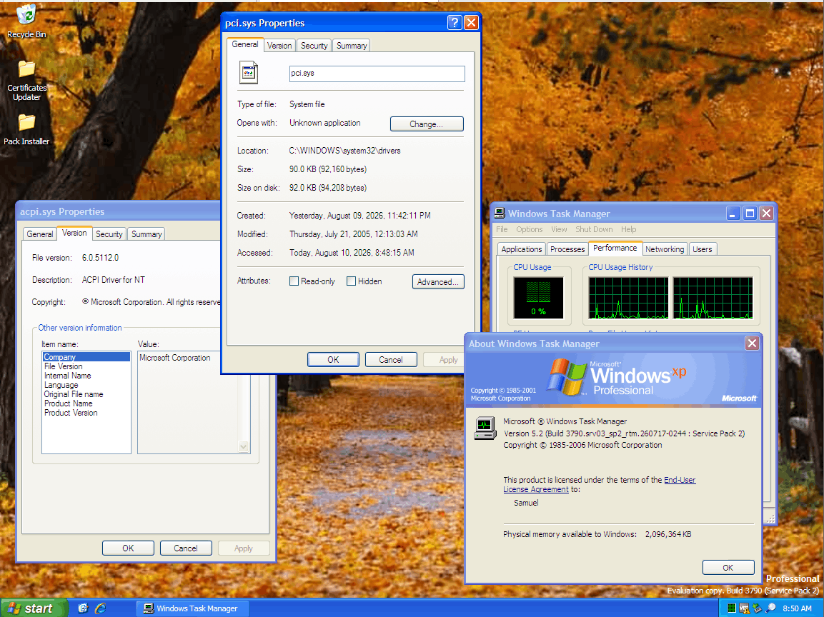
Task: Open the End-User License Agreement link
Action: click(x=680, y=480)
